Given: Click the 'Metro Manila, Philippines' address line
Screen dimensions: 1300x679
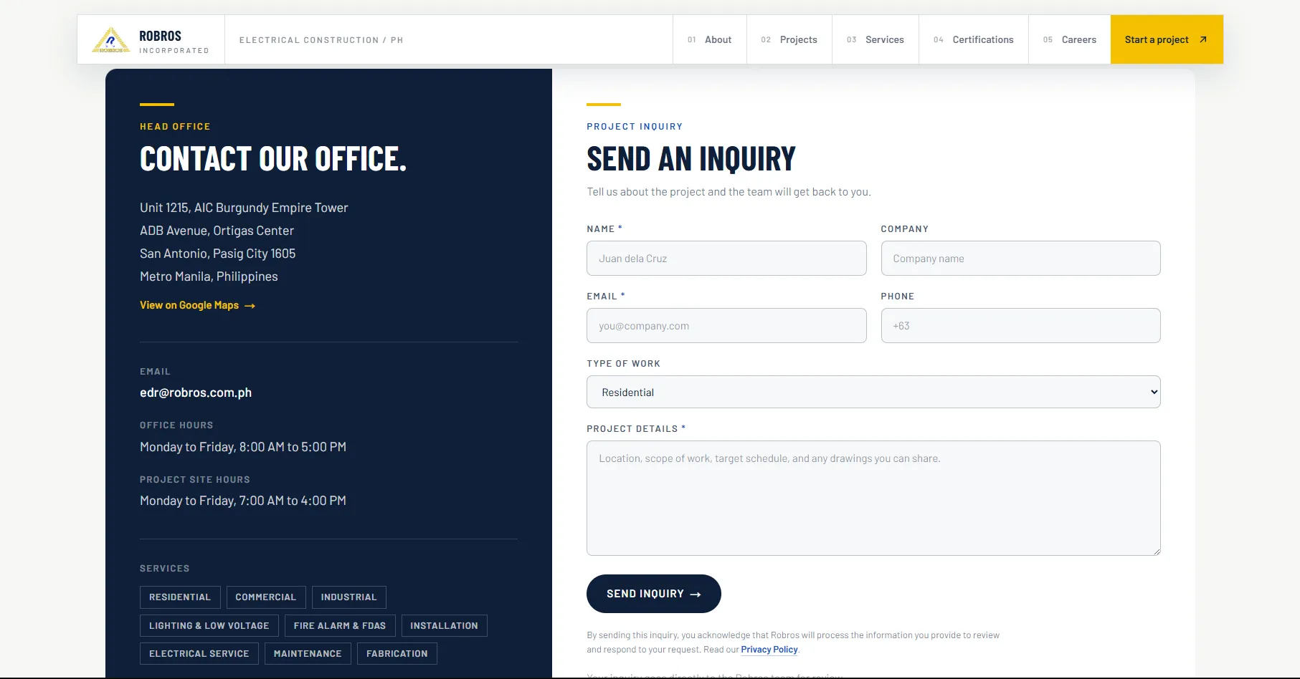Looking at the screenshot, I should 209,276.
